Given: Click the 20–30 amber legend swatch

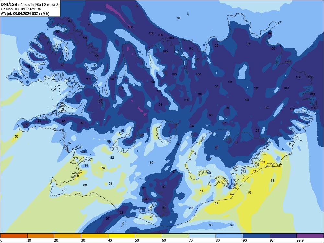Looking at the screenshot, I should [x=68, y=236].
